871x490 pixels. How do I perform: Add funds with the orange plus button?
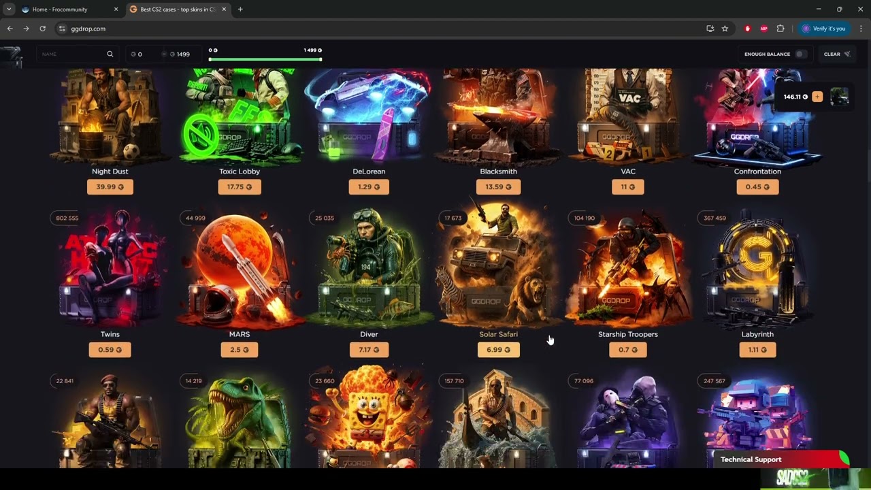817,97
